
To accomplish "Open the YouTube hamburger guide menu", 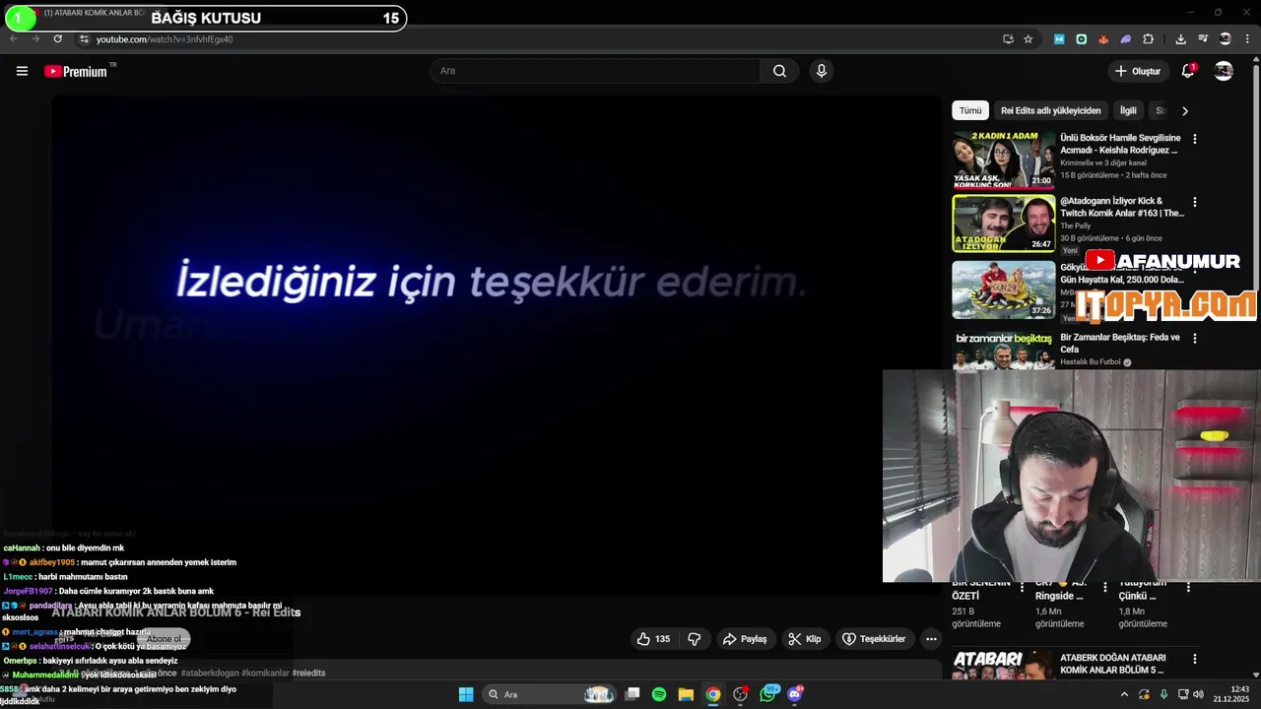I will 22,71.
